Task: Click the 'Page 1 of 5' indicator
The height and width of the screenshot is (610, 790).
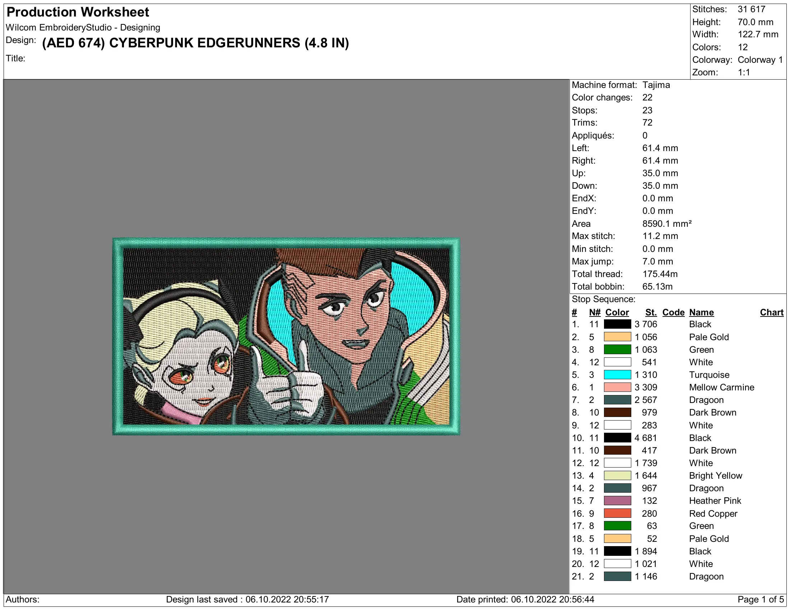Action: 760,600
